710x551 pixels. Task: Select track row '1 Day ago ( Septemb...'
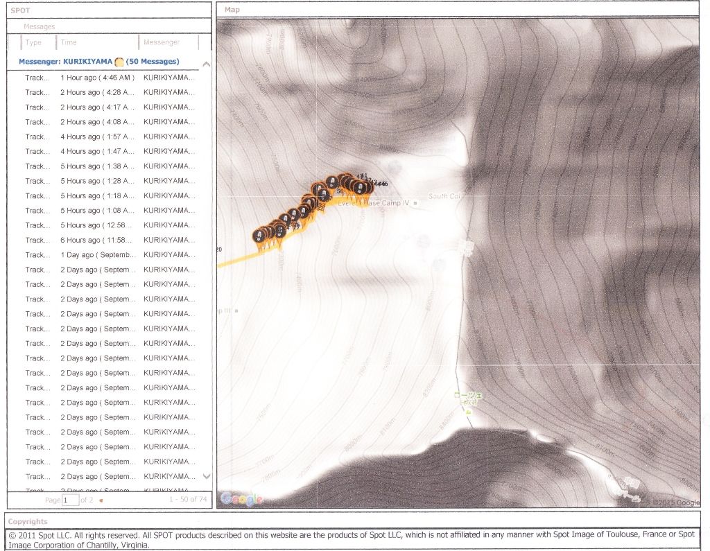tap(109, 255)
